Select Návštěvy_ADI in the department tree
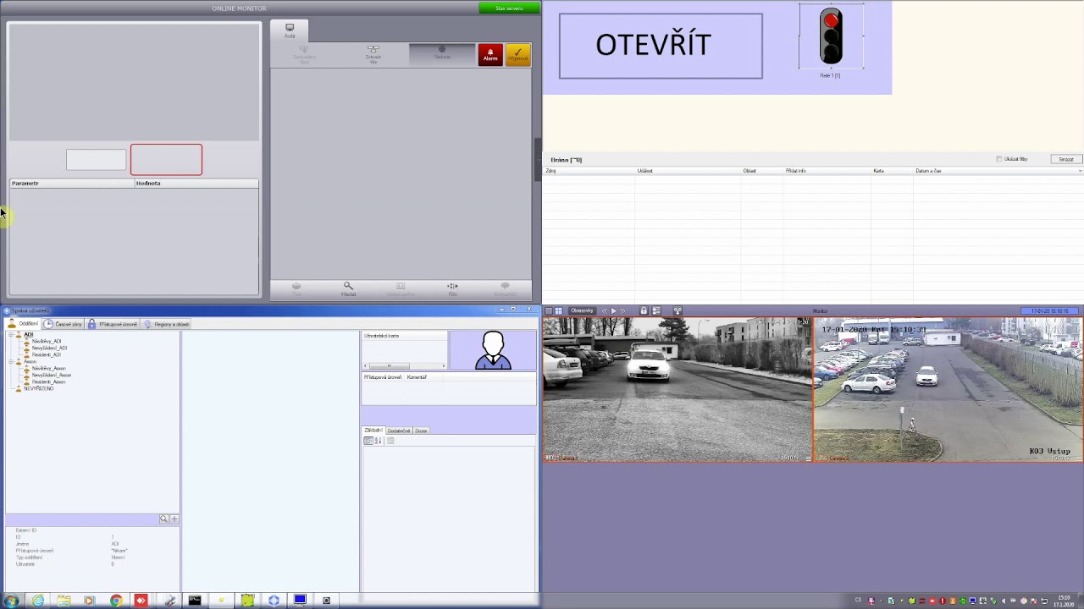 (x=47, y=341)
